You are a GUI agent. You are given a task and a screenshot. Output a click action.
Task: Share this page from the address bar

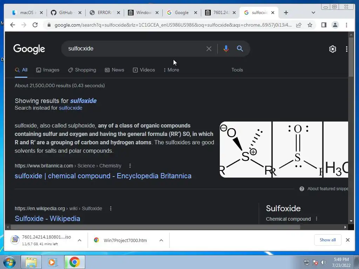[x=299, y=25]
